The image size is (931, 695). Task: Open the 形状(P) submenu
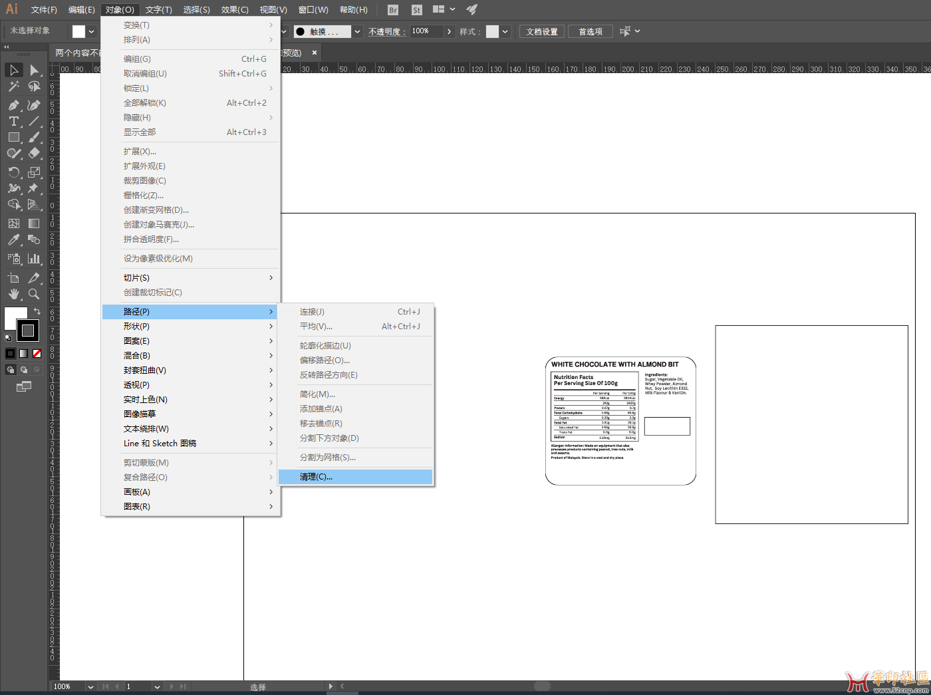click(191, 327)
